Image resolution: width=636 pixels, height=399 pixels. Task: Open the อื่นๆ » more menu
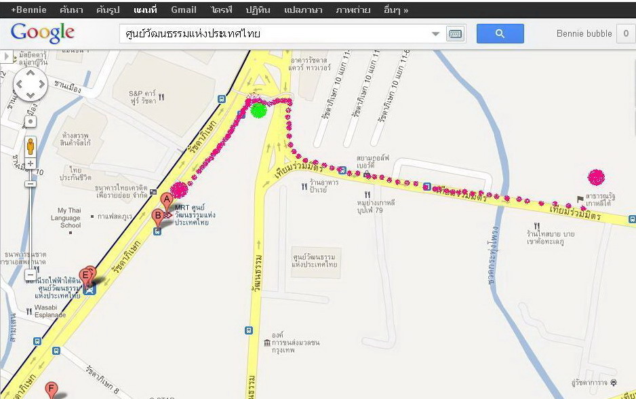click(x=395, y=9)
